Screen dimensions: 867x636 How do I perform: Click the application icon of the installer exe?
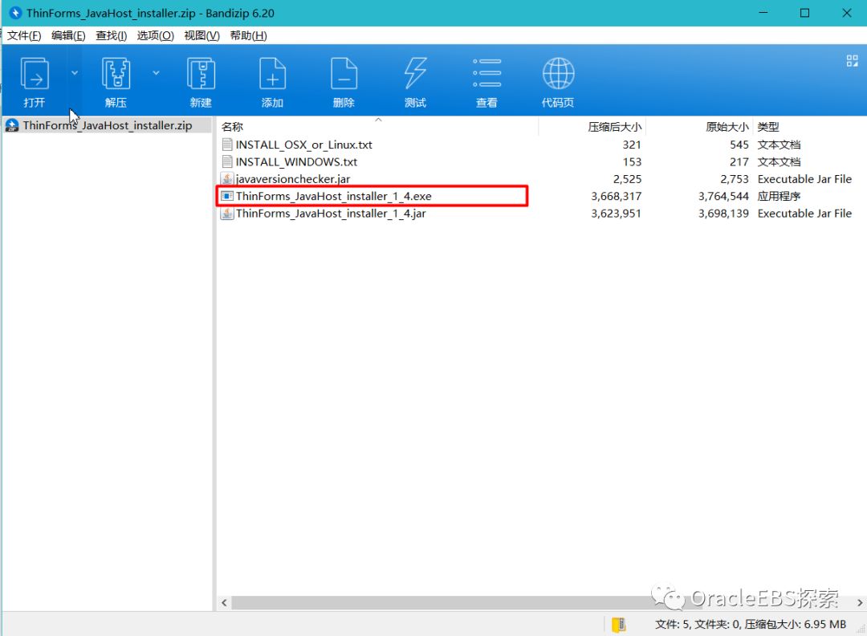pos(226,196)
